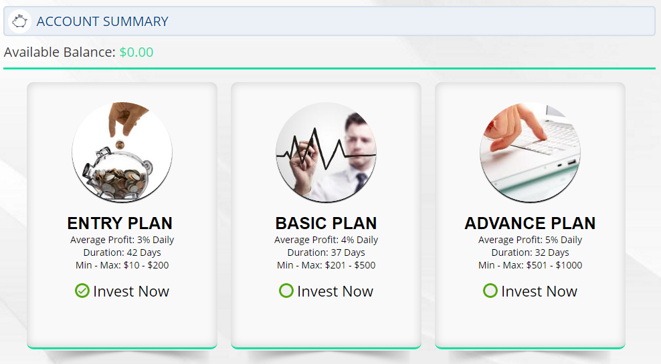Click the BASIC PLAN heading
Viewport: 661px width, 364px height.
[326, 223]
